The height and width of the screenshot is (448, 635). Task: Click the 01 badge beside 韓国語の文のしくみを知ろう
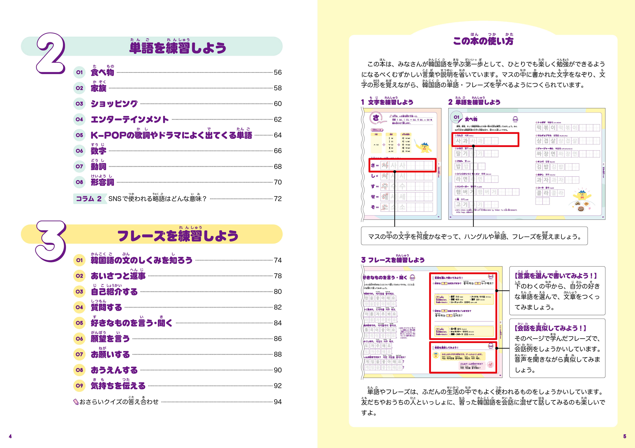[x=79, y=260]
